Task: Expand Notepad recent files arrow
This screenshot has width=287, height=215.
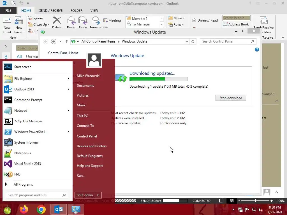Action: (x=68, y=110)
